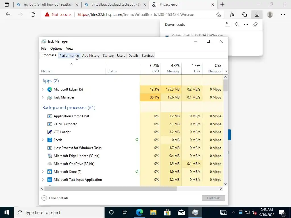The width and height of the screenshot is (291, 218).
Task: Open Mail app from taskbar
Action: (x=181, y=212)
